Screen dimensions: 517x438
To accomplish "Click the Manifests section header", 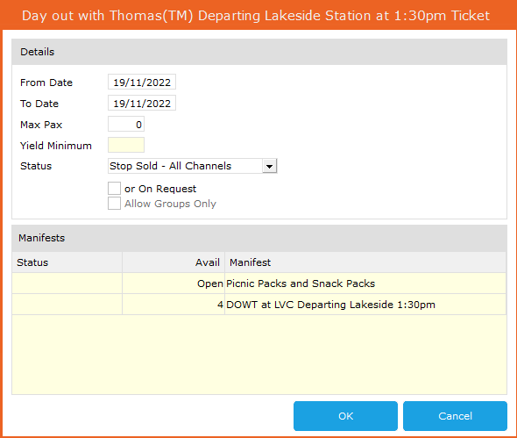I will point(259,238).
